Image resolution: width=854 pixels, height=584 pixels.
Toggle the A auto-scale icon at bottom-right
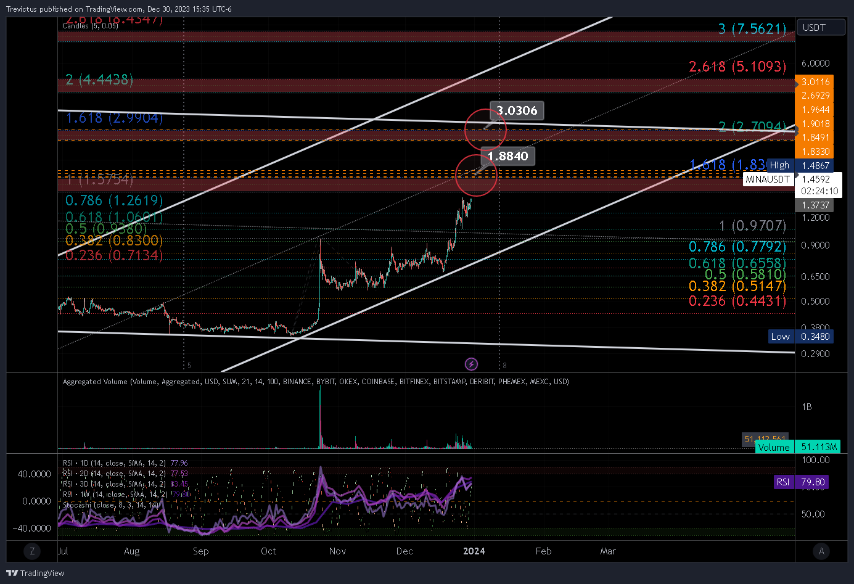pyautogui.click(x=821, y=551)
